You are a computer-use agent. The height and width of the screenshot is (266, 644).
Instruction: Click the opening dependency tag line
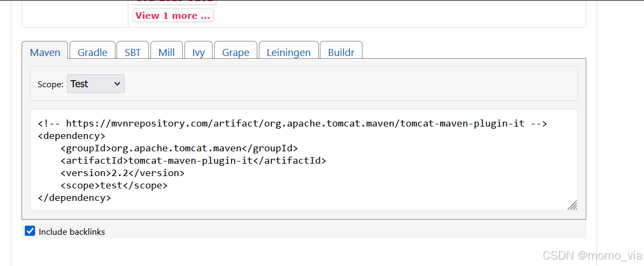pos(71,136)
